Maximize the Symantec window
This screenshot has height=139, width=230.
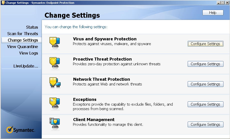223,3
